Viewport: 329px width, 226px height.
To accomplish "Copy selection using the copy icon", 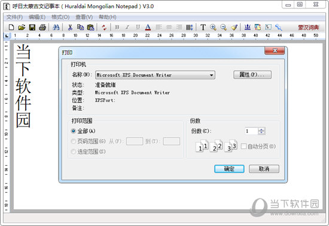I will pos(80,27).
